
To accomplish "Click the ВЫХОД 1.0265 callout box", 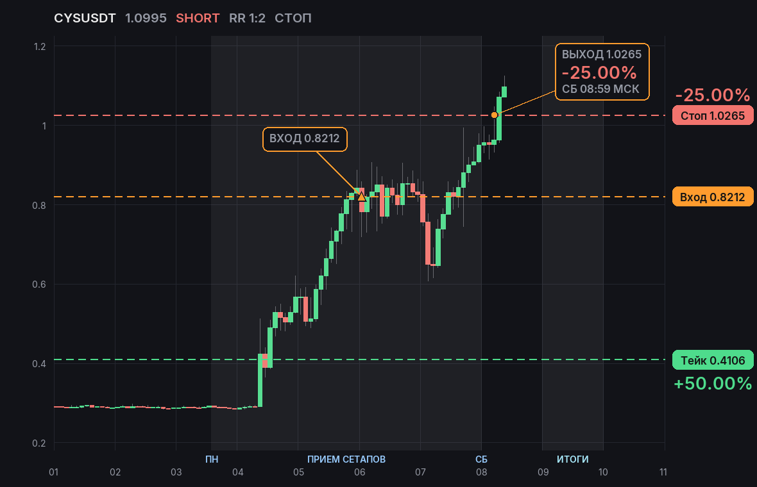I will tap(602, 72).
